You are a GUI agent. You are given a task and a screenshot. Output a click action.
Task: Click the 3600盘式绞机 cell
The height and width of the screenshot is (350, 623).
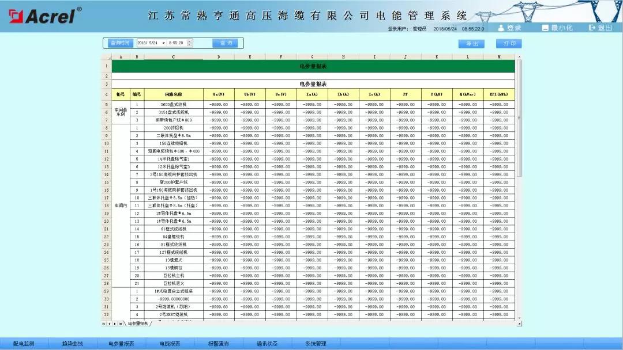[x=173, y=105]
